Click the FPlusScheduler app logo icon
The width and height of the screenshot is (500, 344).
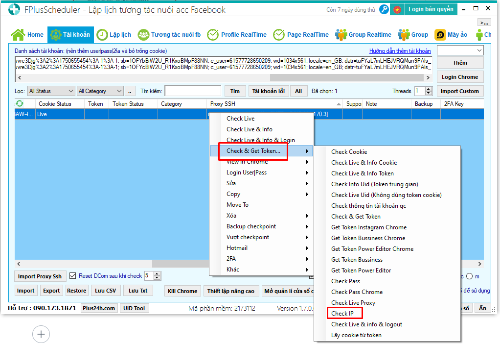tap(14, 10)
